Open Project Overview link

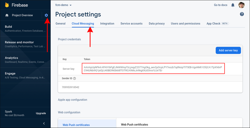[22, 15]
